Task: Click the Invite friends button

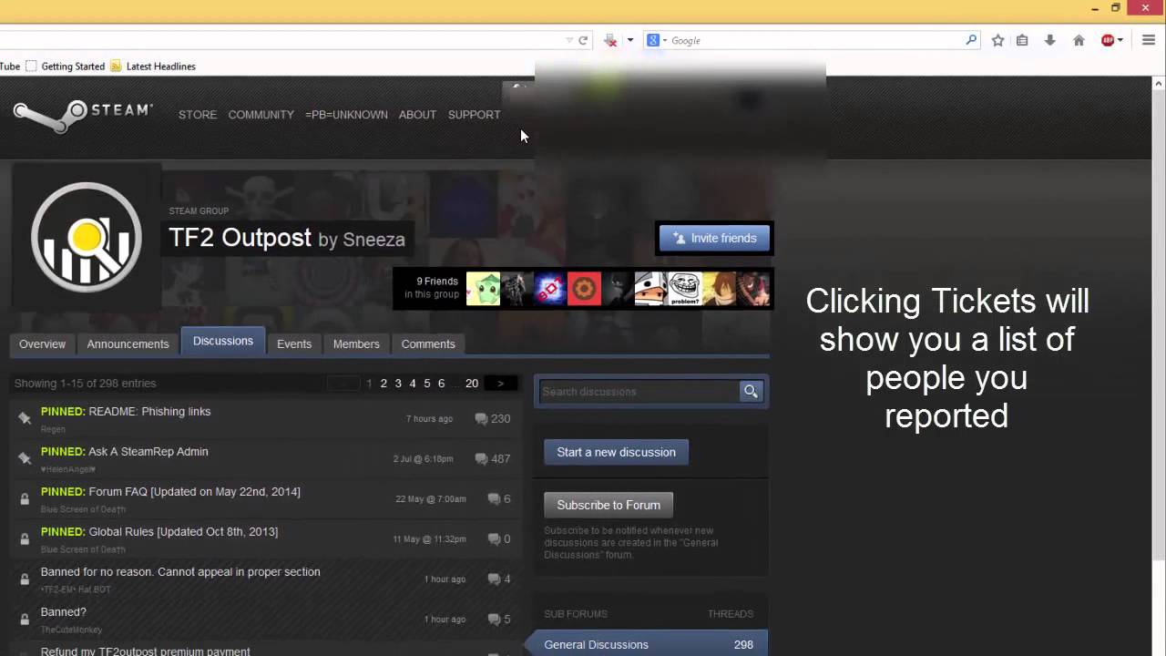Action: tap(715, 238)
